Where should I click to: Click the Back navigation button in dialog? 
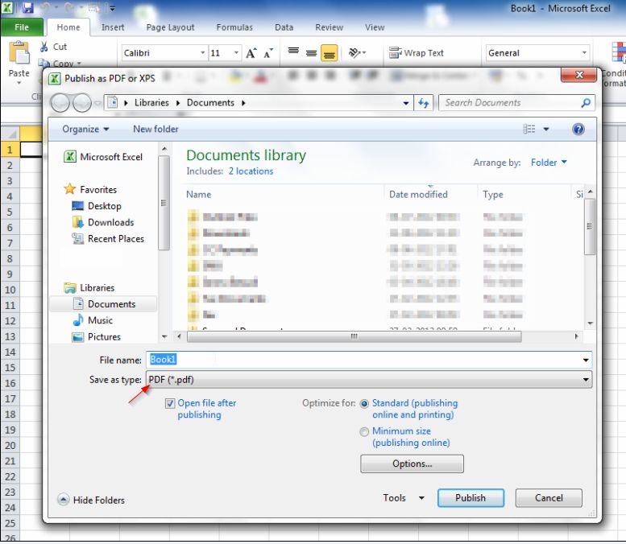point(60,103)
